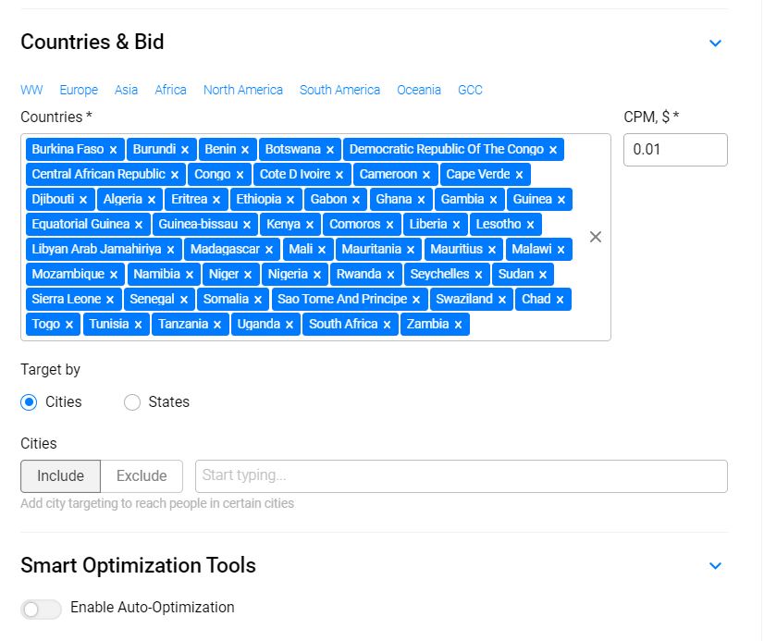Remove Burkina Faso tag with its x
The image size is (764, 641).
pyautogui.click(x=113, y=150)
